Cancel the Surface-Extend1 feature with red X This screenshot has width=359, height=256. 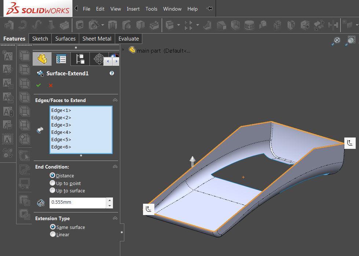50,85
